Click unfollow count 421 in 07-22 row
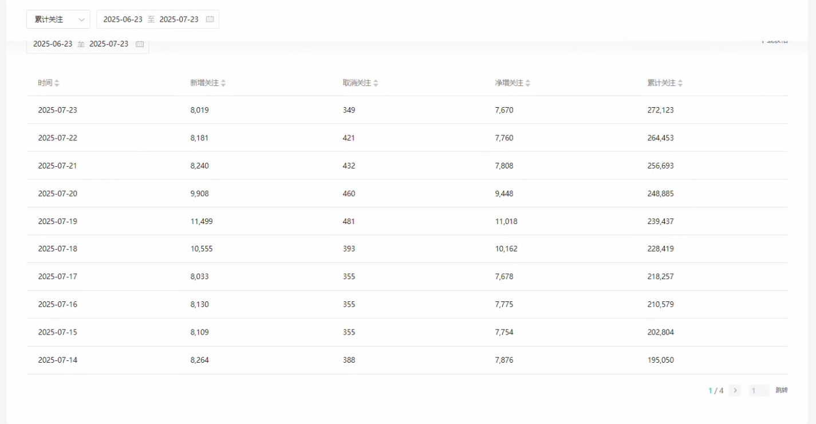The image size is (816, 424). click(349, 138)
